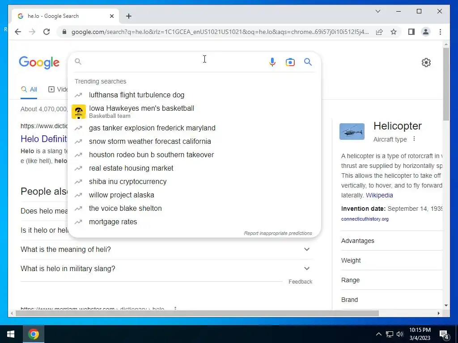Click the network tray icon
458x343 pixels.
[x=390, y=334]
